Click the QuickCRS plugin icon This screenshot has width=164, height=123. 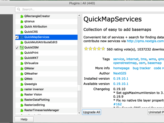tap(22, 32)
